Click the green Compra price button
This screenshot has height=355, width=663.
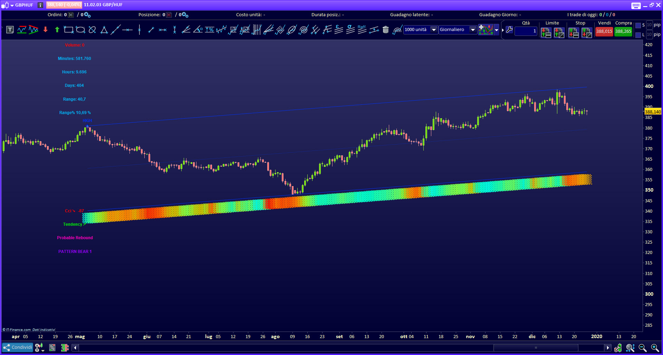(x=623, y=31)
